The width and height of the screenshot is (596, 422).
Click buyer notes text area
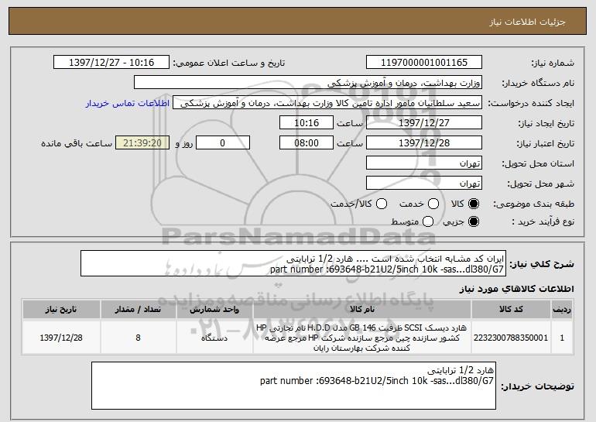pos(293,386)
